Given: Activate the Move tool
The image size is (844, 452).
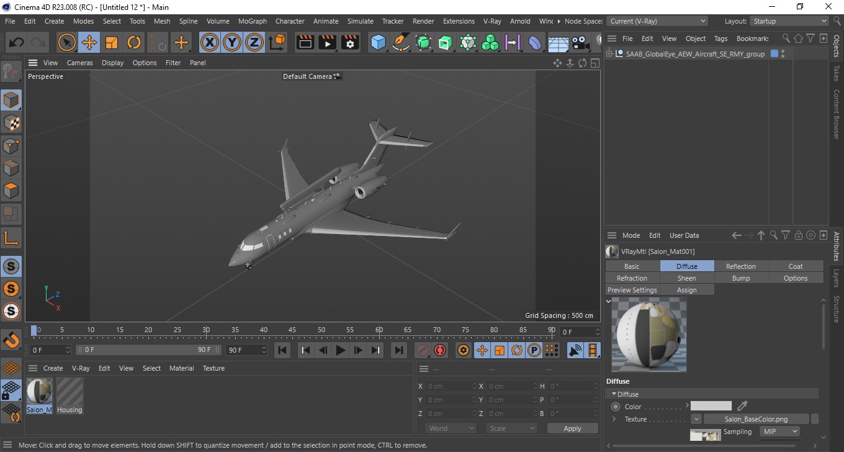Looking at the screenshot, I should [x=89, y=42].
